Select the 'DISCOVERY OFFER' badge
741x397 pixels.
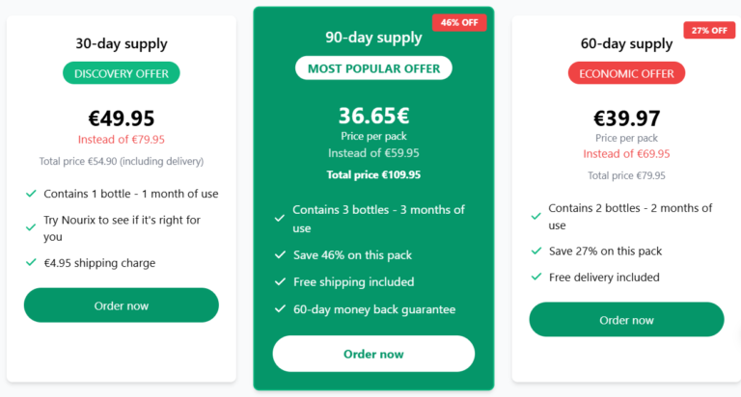tap(122, 73)
